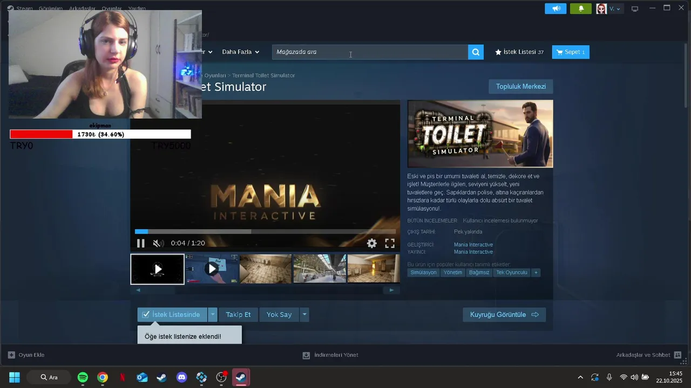
Task: Open Topluluk Merkezi community hub
Action: 521,87
